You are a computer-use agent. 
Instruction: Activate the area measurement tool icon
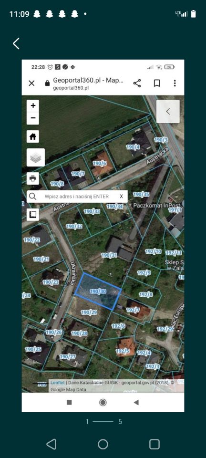click(33, 215)
